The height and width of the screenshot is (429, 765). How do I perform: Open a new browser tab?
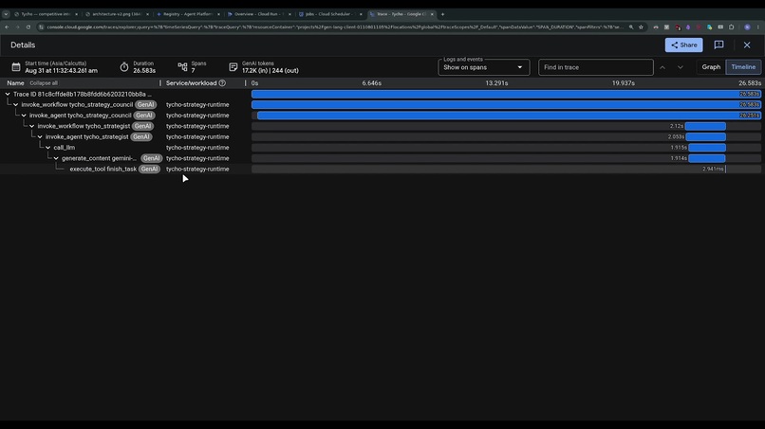pos(442,14)
